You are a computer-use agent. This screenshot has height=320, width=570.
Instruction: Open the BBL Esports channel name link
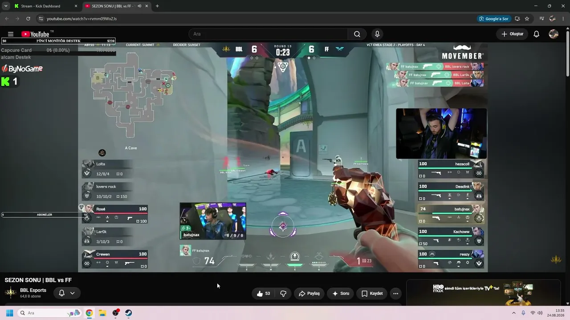pos(33,290)
